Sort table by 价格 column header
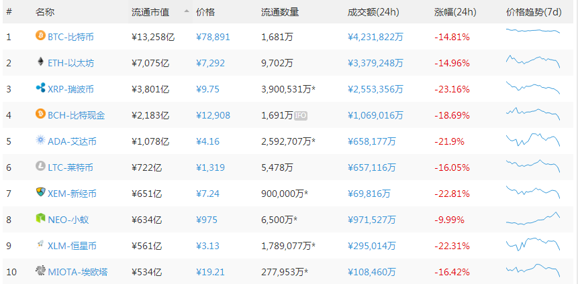Viewport: 578px width, 284px height. [x=205, y=12]
